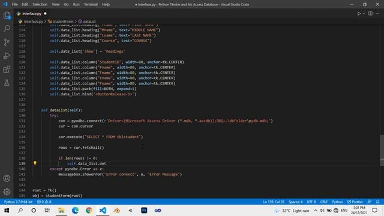Open the Manage gear menu
This screenshot has height=216, width=384.
tap(7, 191)
